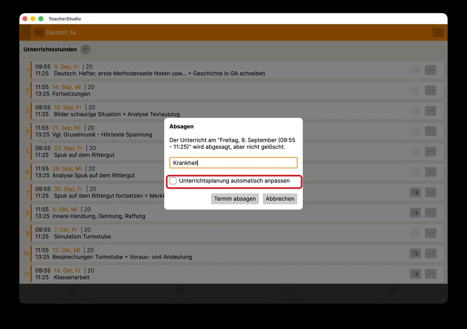This screenshot has width=467, height=329.
Task: Click certificate icon on Klassenarbeit row
Action: [x=415, y=274]
